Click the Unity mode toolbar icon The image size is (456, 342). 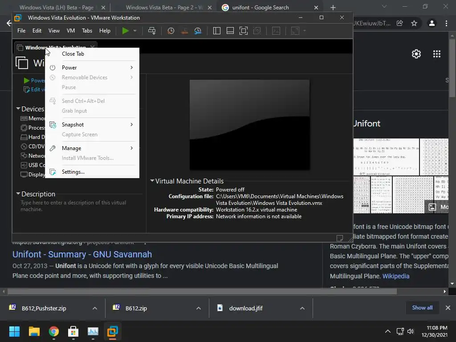[257, 31]
